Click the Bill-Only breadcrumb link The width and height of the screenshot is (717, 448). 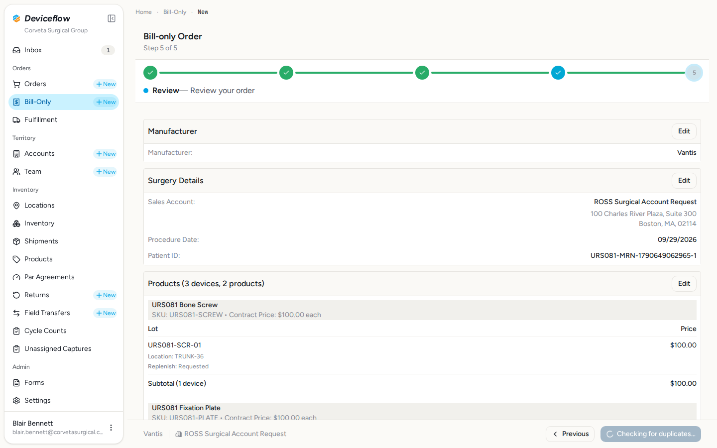(175, 12)
